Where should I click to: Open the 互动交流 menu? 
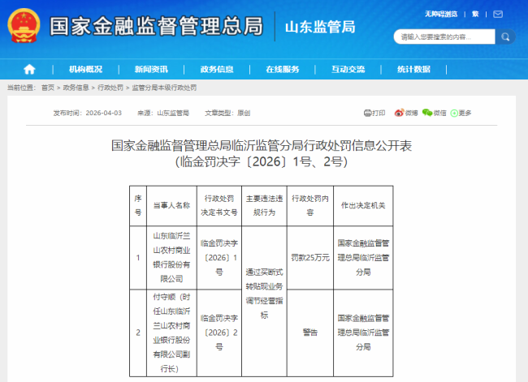pyautogui.click(x=348, y=69)
